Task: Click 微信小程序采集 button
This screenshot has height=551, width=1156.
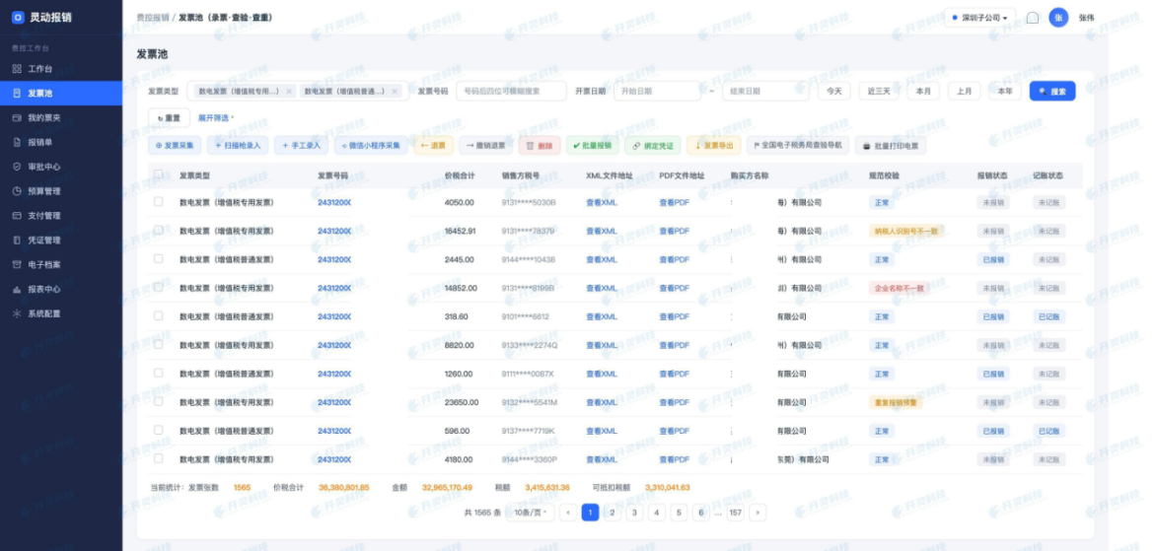Action: tap(371, 146)
